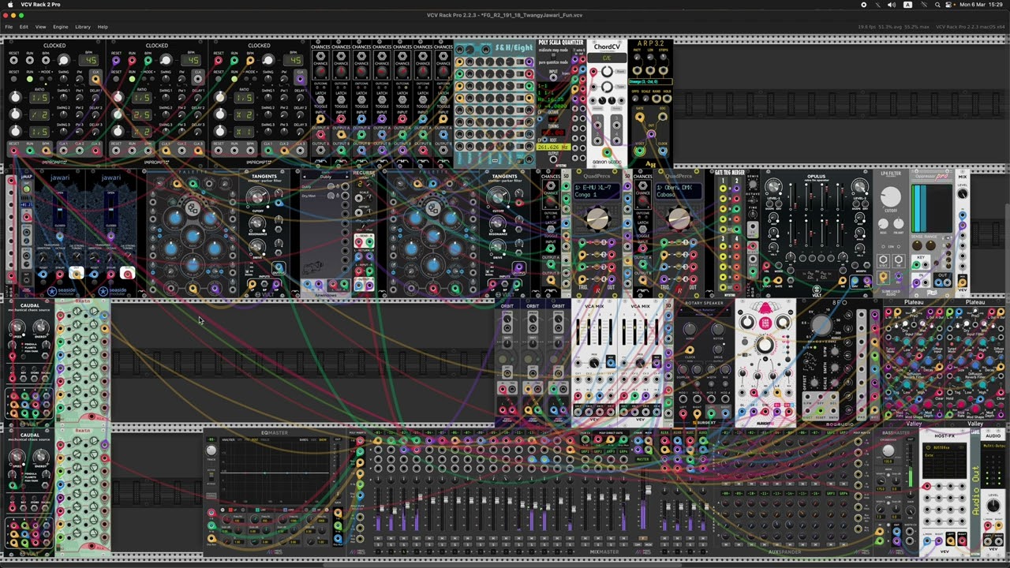This screenshot has height=568, width=1010.
Task: Click the CLK output jack on leftmost Clocked
Action: pos(96,79)
